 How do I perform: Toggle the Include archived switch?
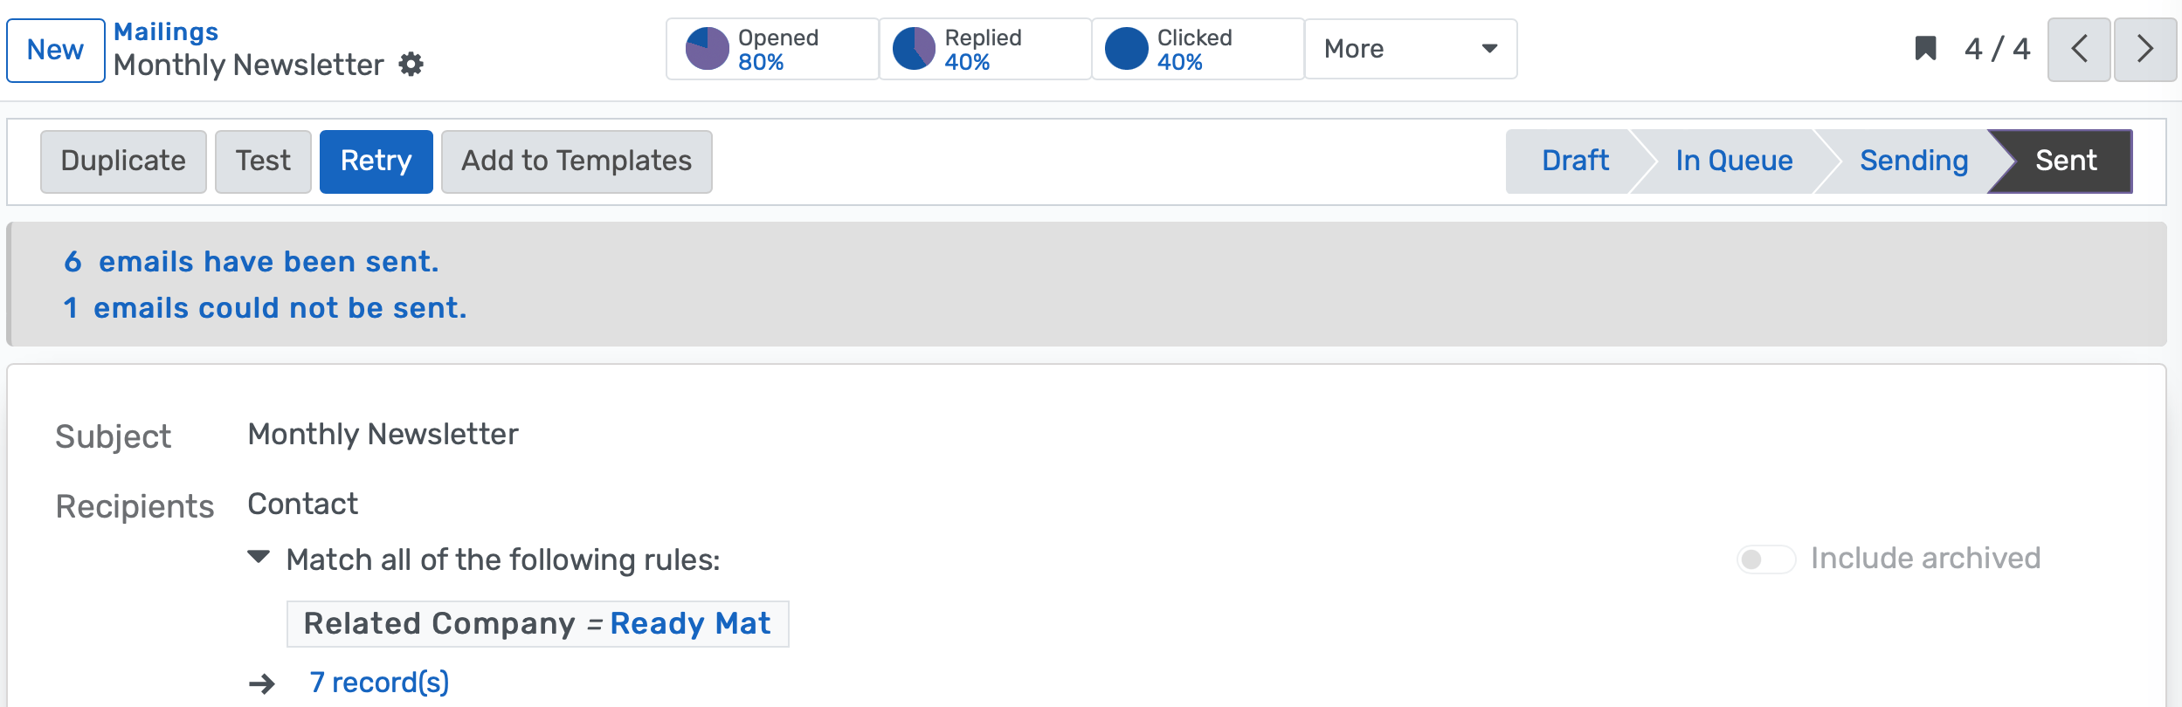point(1764,559)
